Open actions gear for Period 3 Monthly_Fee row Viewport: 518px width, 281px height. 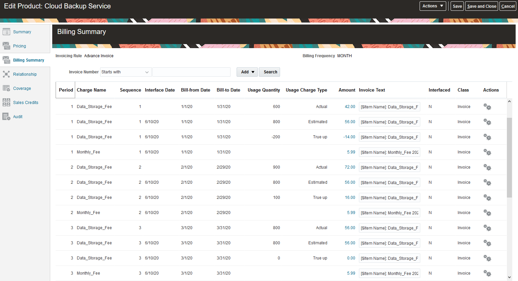[487, 273]
